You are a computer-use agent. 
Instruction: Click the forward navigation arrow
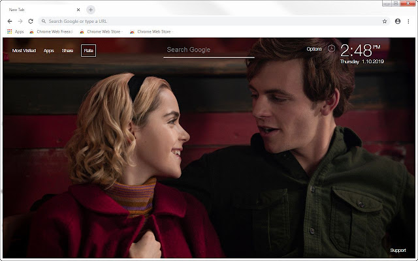[20, 22]
